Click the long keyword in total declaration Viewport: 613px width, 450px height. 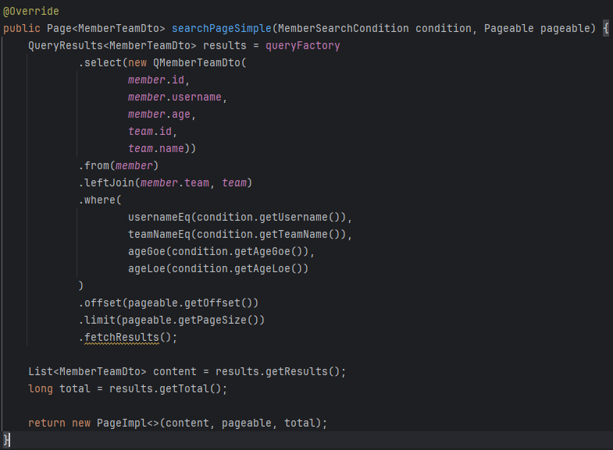pyautogui.click(x=41, y=389)
